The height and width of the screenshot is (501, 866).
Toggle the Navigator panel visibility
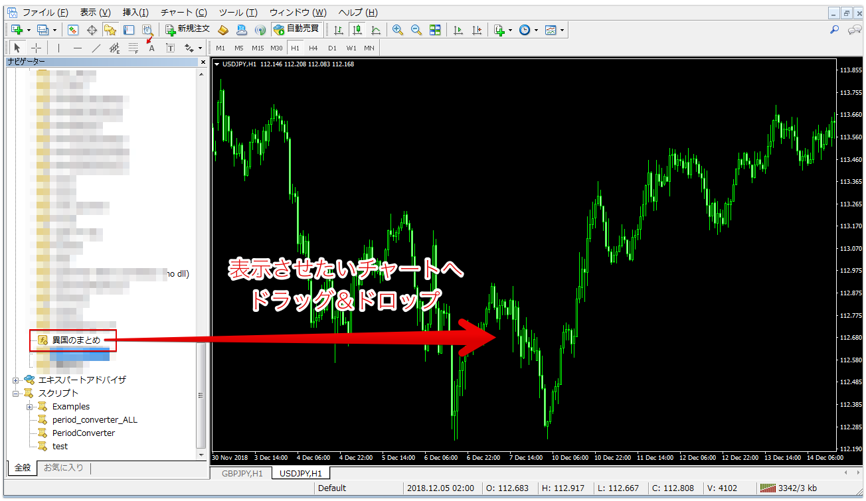[112, 29]
